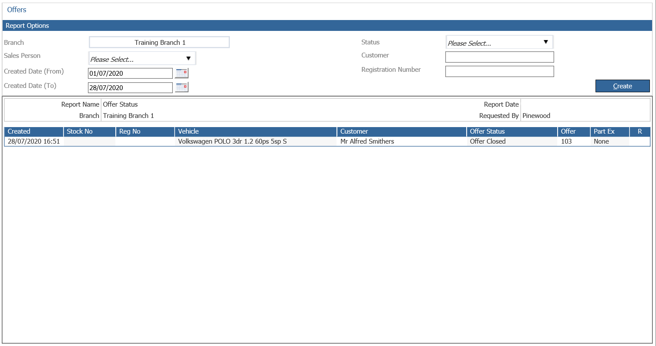Sort by the Offer column header
The image size is (656, 346).
[x=574, y=131]
